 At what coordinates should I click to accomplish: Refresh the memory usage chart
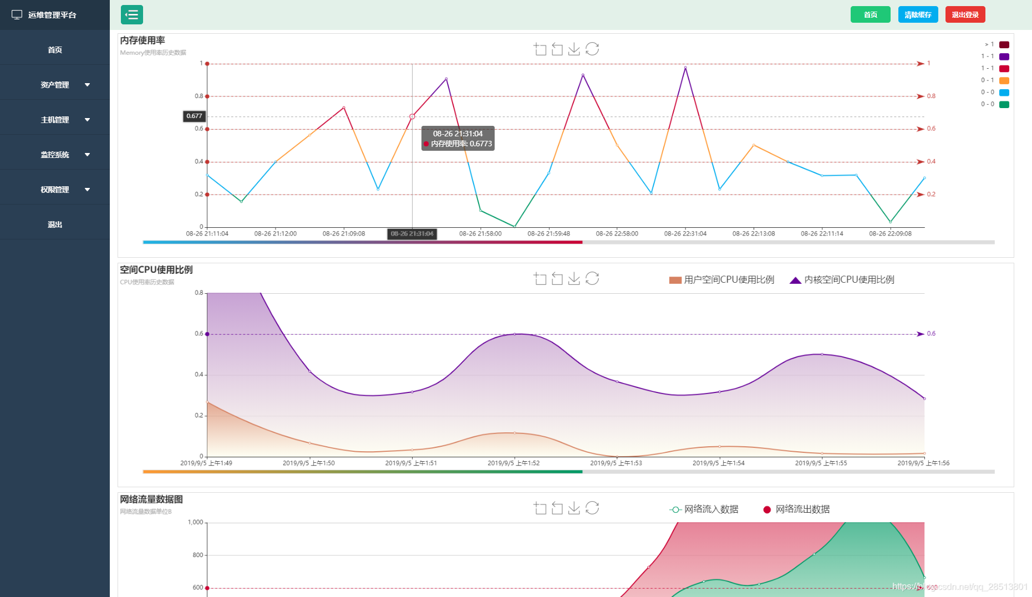click(592, 49)
